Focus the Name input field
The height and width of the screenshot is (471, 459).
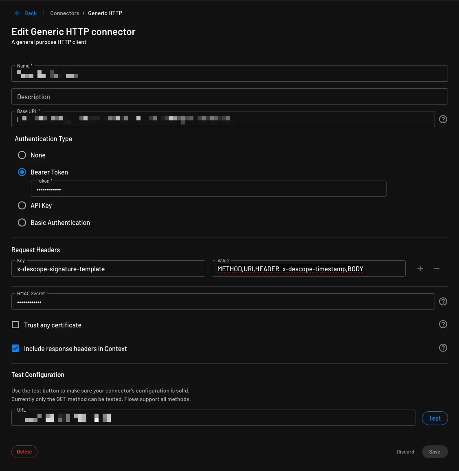point(230,74)
